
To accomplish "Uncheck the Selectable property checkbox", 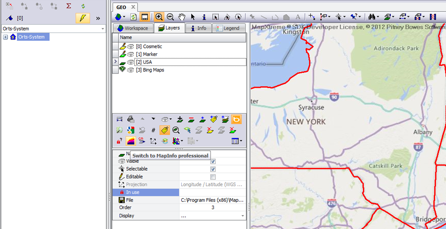I will pos(213,169).
